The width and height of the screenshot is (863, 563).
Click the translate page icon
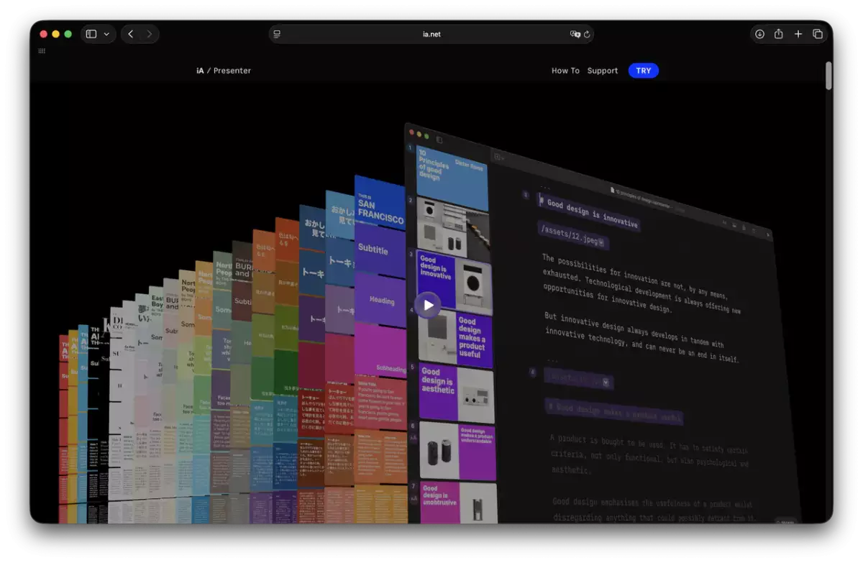575,34
